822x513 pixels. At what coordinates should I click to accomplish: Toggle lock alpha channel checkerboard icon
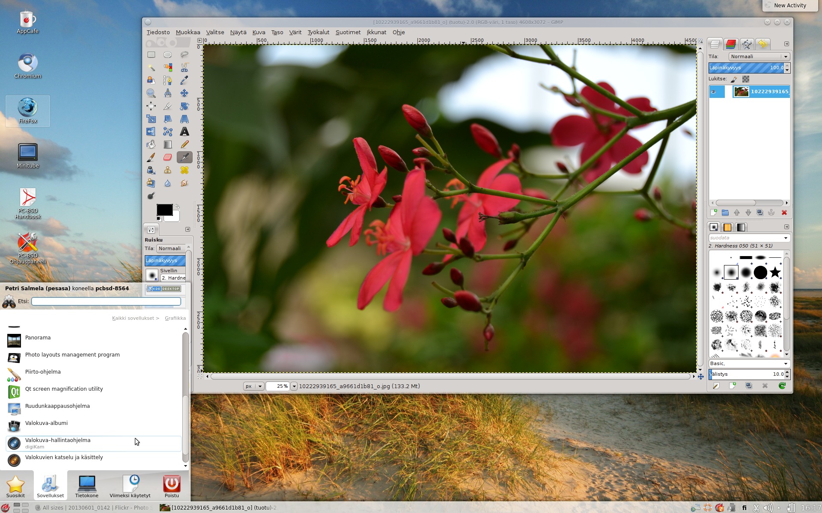pyautogui.click(x=746, y=79)
